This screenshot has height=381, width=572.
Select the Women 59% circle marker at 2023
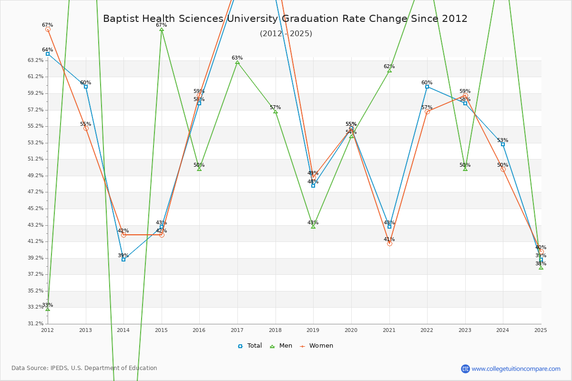click(465, 95)
